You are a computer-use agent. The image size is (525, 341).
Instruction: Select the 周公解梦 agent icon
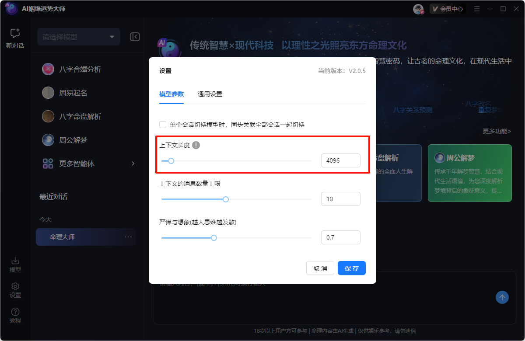[48, 139]
